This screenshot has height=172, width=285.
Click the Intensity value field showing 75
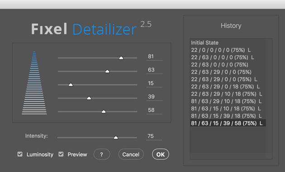(x=154, y=136)
